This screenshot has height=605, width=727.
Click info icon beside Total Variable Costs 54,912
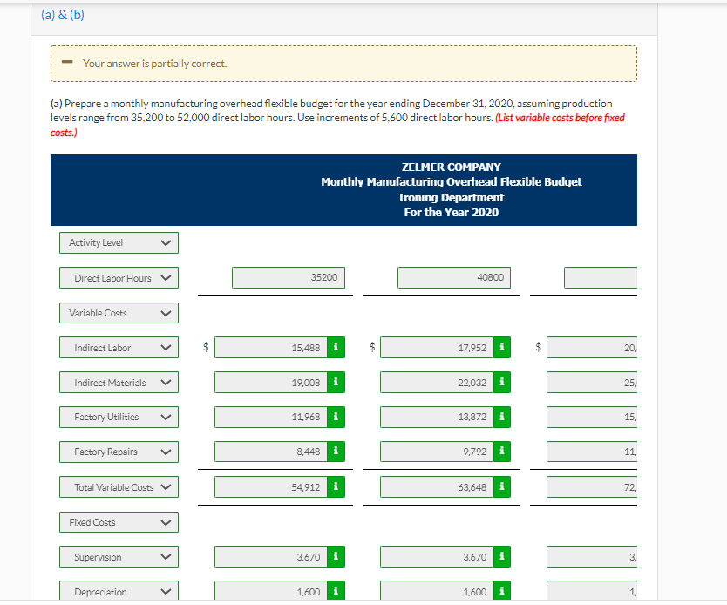coord(336,486)
